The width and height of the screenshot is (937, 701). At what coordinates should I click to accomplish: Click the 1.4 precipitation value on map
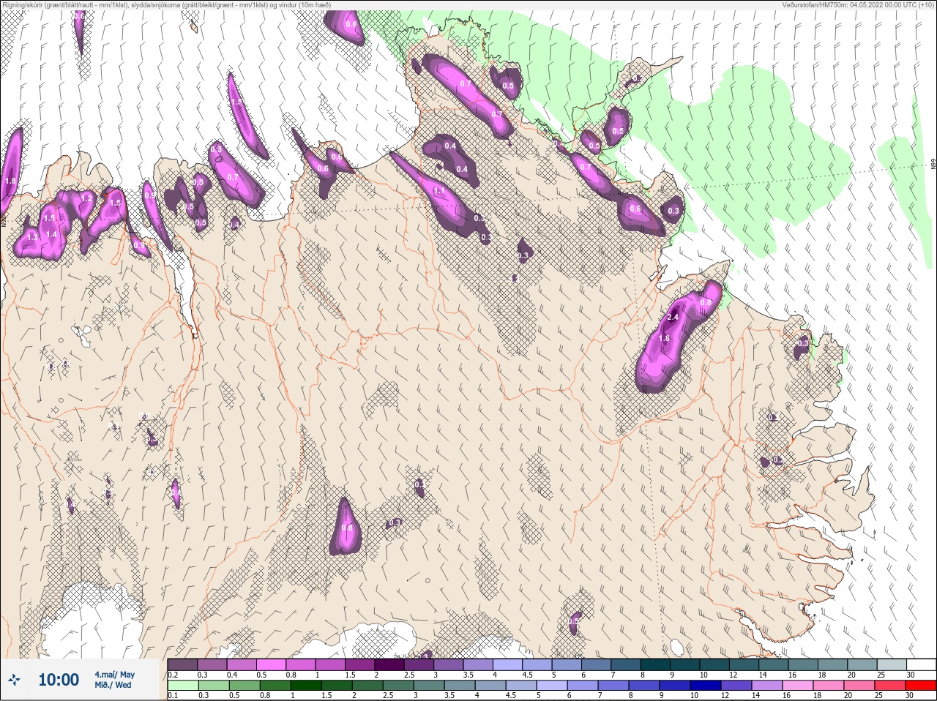pyautogui.click(x=51, y=234)
